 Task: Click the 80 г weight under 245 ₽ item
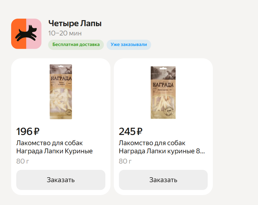point(125,161)
